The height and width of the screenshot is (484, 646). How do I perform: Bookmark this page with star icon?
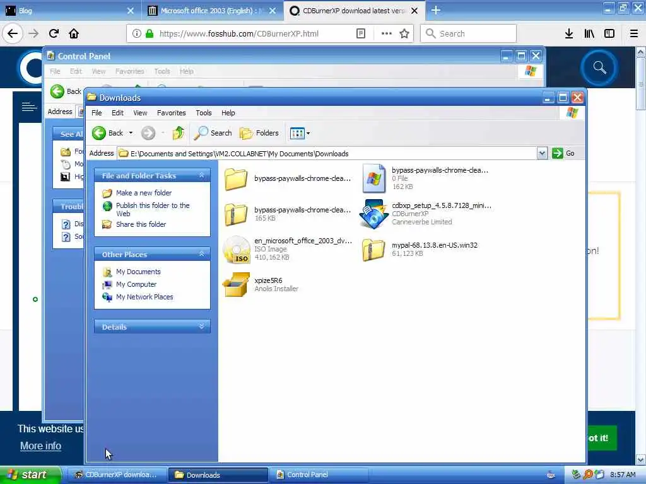(404, 33)
